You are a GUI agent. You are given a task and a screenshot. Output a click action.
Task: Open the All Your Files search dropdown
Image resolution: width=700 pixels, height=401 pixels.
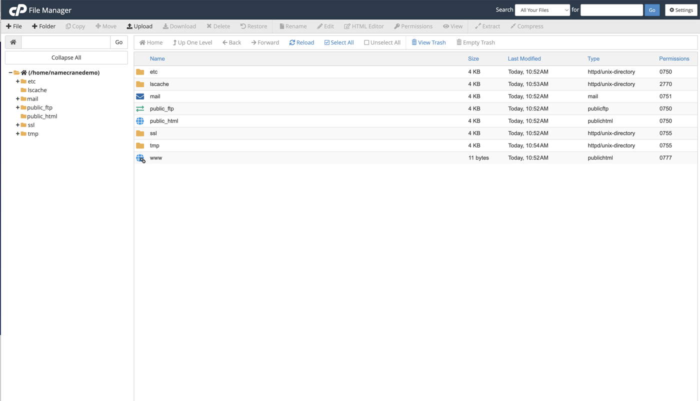click(x=542, y=9)
